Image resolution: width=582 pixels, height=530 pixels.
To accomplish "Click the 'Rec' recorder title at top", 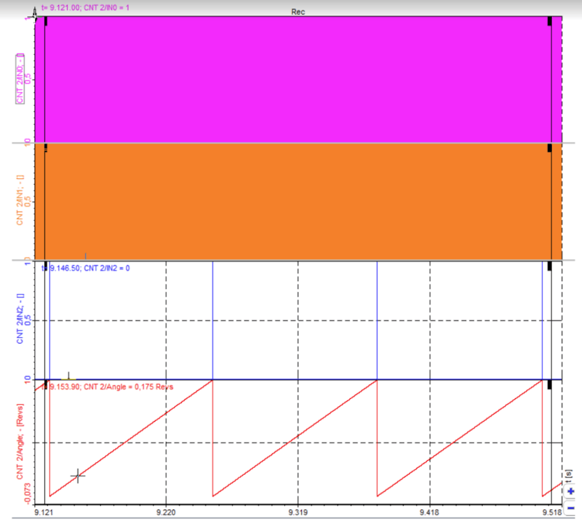I will coord(298,12).
